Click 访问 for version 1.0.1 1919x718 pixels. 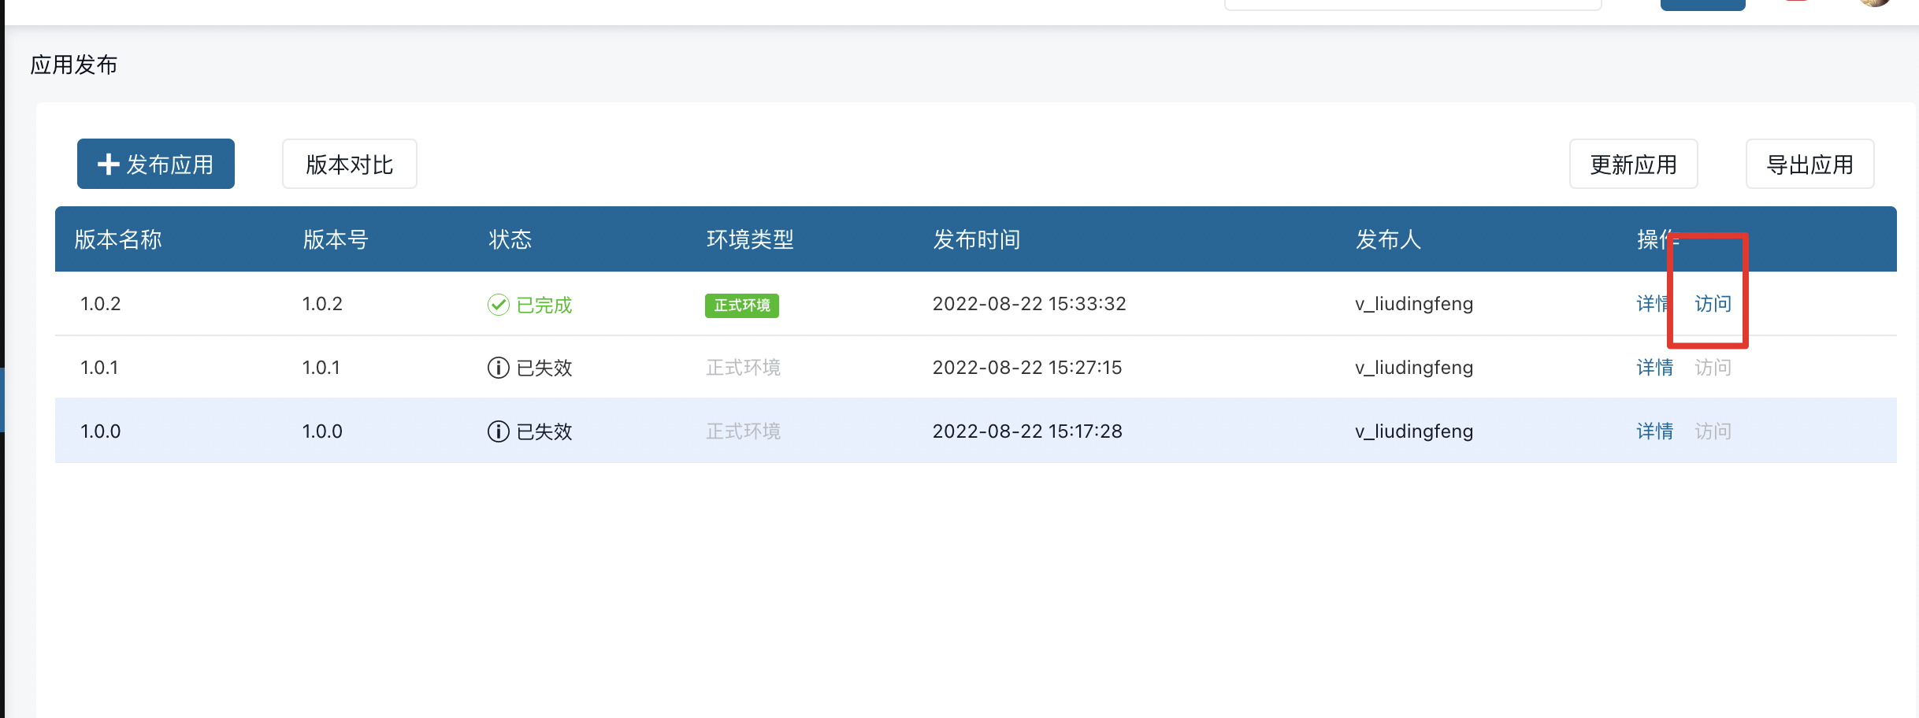1713,368
